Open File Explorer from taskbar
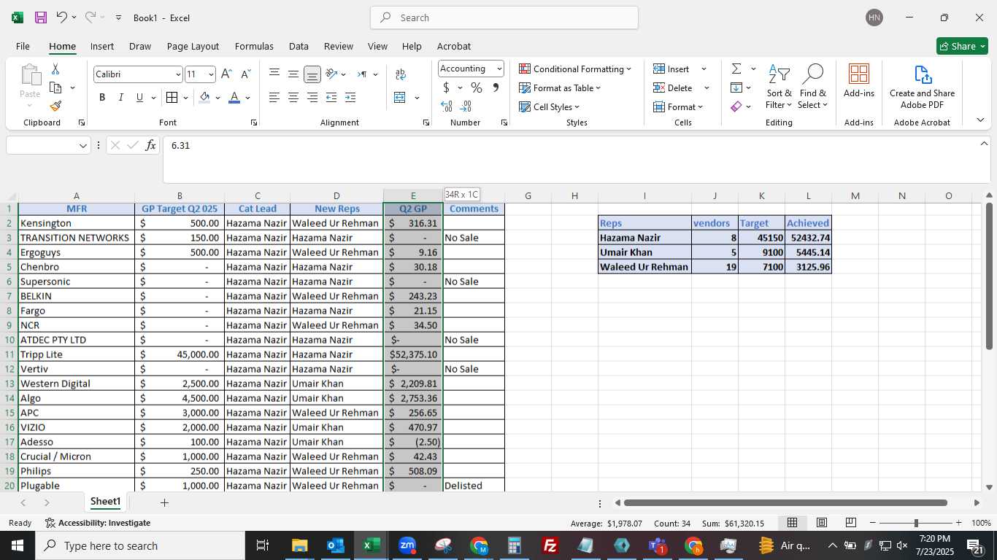 (300, 545)
